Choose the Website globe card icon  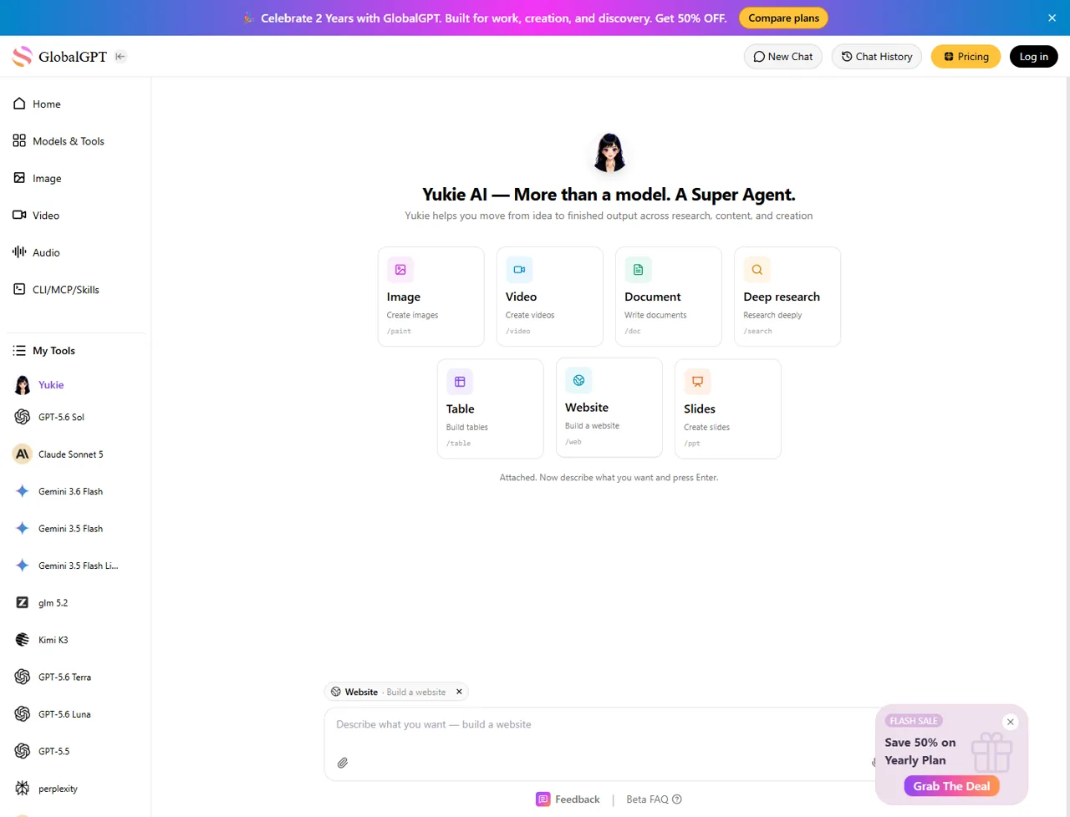click(x=578, y=380)
